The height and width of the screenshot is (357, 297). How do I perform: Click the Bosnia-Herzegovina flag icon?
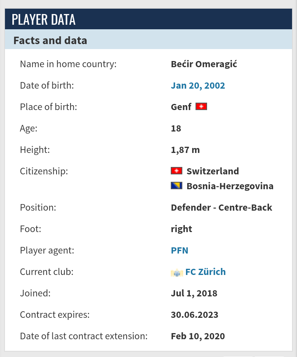pos(177,186)
